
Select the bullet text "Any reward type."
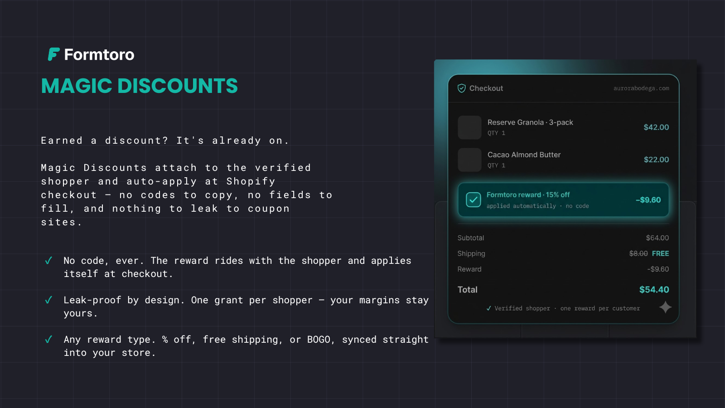[110, 340]
